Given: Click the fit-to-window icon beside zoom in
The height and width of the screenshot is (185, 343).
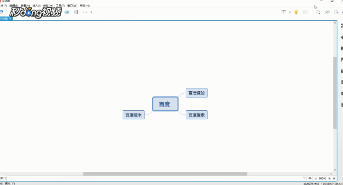Looking at the screenshot, I should 334,178.
